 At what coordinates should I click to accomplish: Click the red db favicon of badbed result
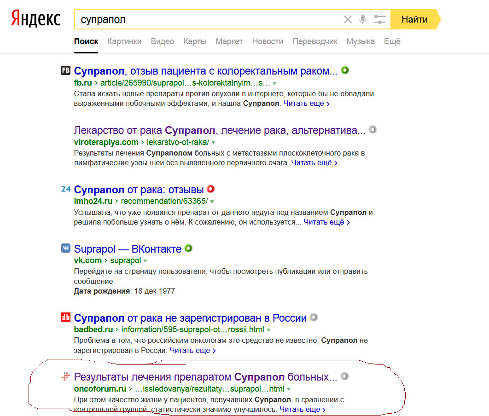[65, 317]
